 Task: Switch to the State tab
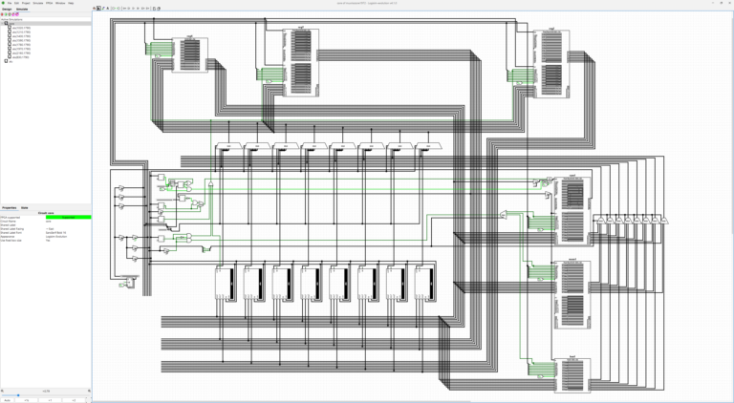coord(24,207)
